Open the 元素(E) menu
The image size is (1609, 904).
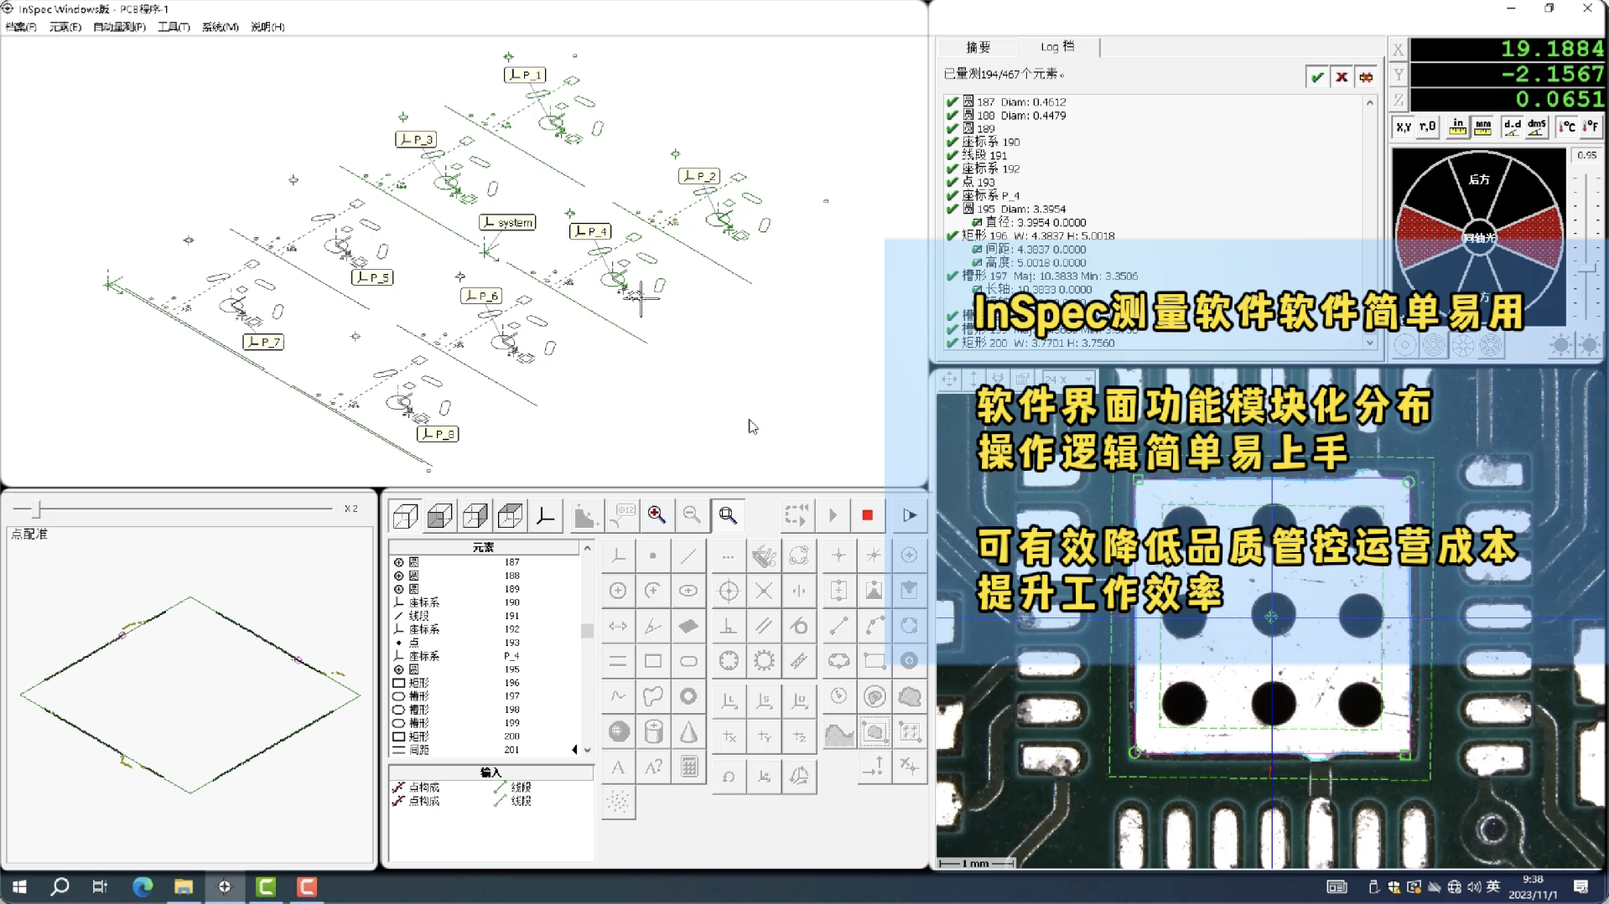(65, 27)
